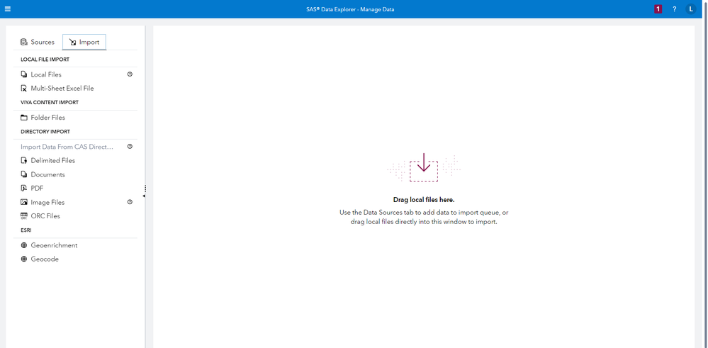Click the Local Files document icon
Viewport: 708px width, 348px height.
(24, 74)
